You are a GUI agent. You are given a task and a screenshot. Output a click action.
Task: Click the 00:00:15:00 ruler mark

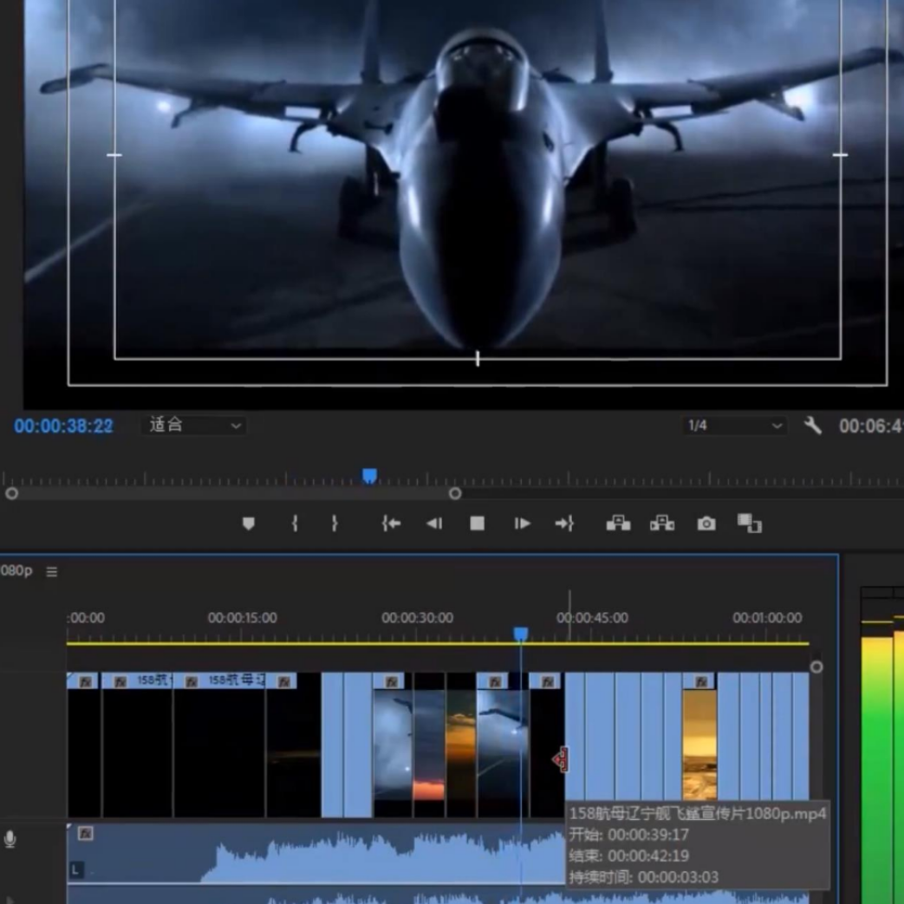click(x=242, y=618)
